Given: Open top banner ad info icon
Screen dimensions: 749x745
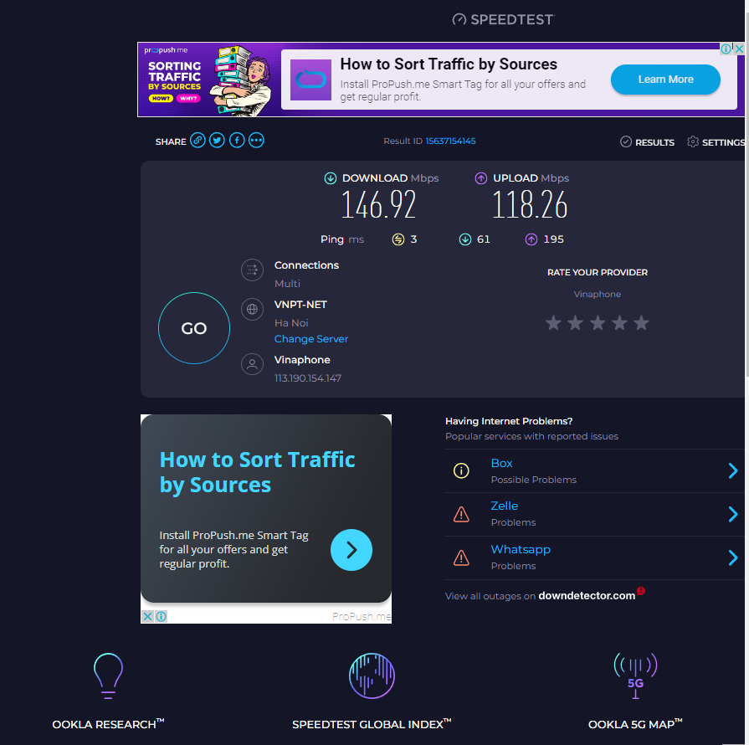Looking at the screenshot, I should 726,49.
